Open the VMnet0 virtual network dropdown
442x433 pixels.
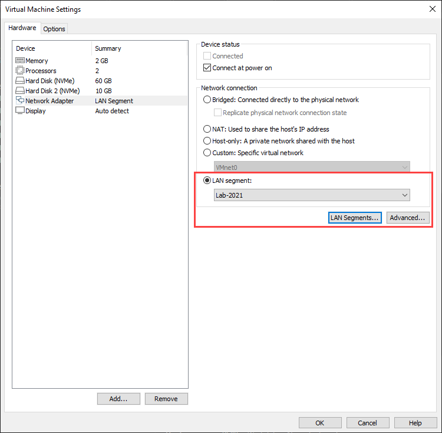tap(312, 167)
